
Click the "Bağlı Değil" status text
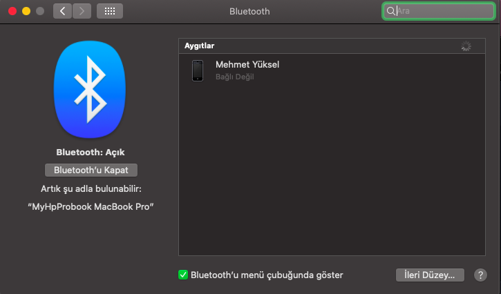(235, 77)
